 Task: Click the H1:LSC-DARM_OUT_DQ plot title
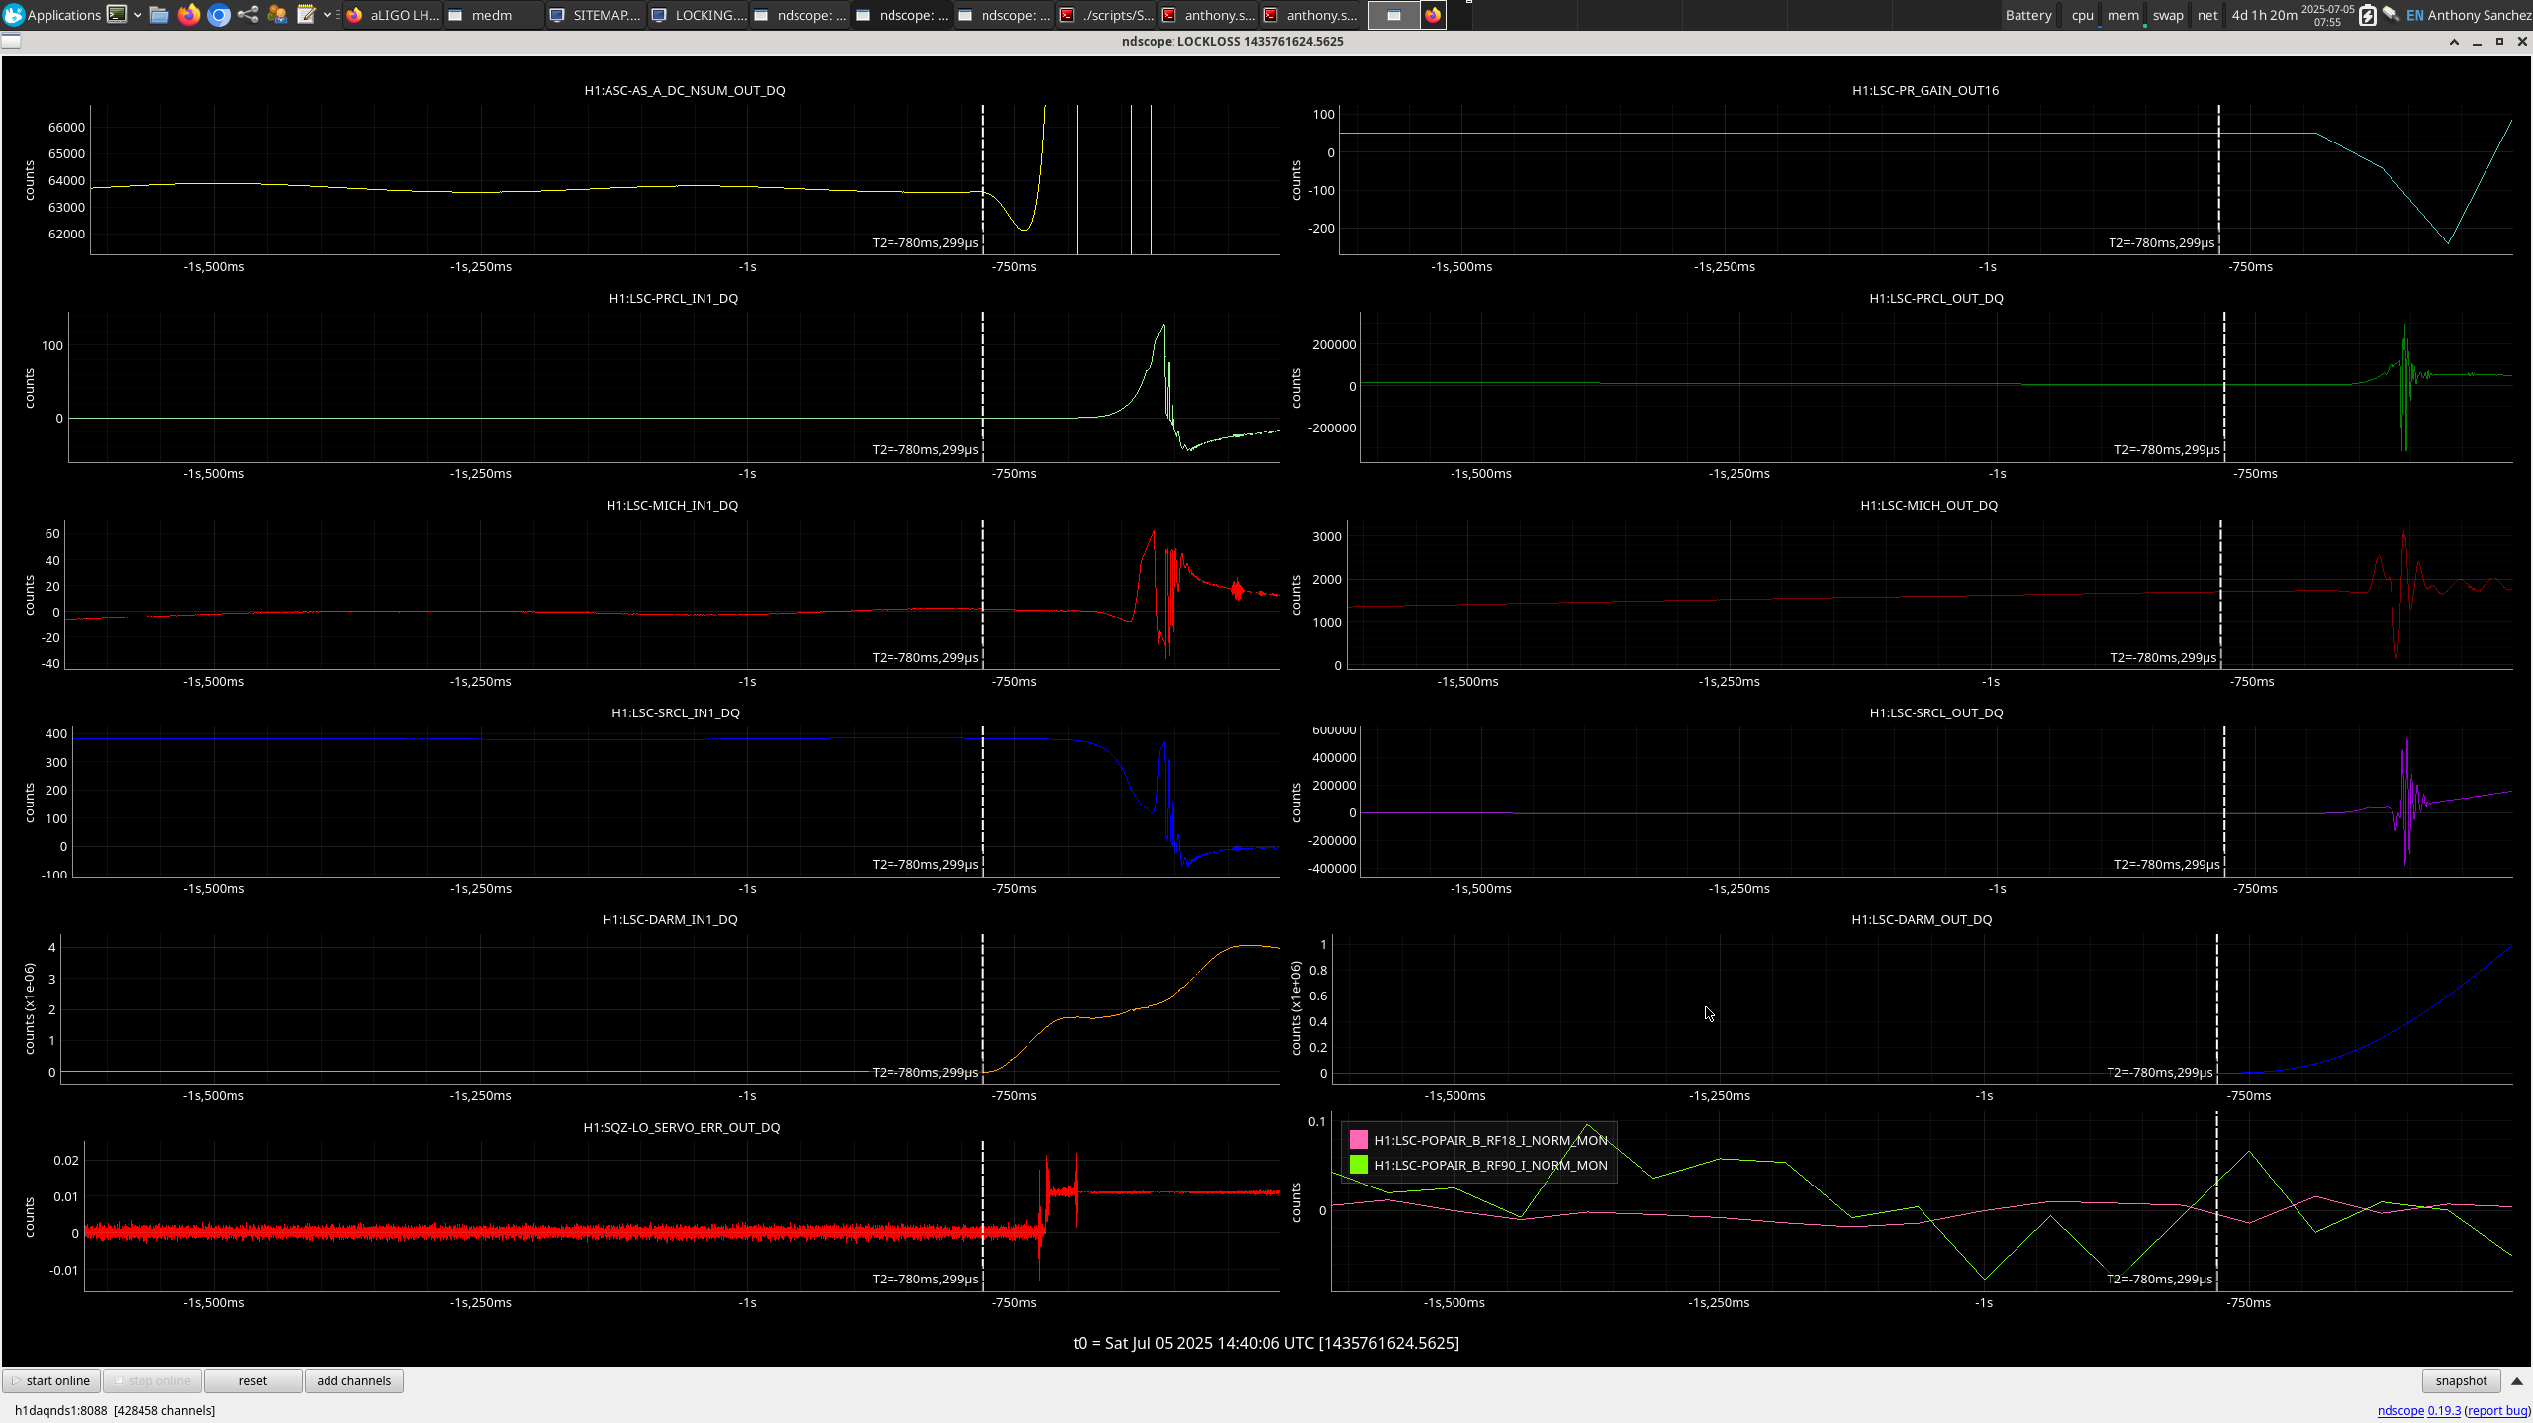(x=1922, y=919)
